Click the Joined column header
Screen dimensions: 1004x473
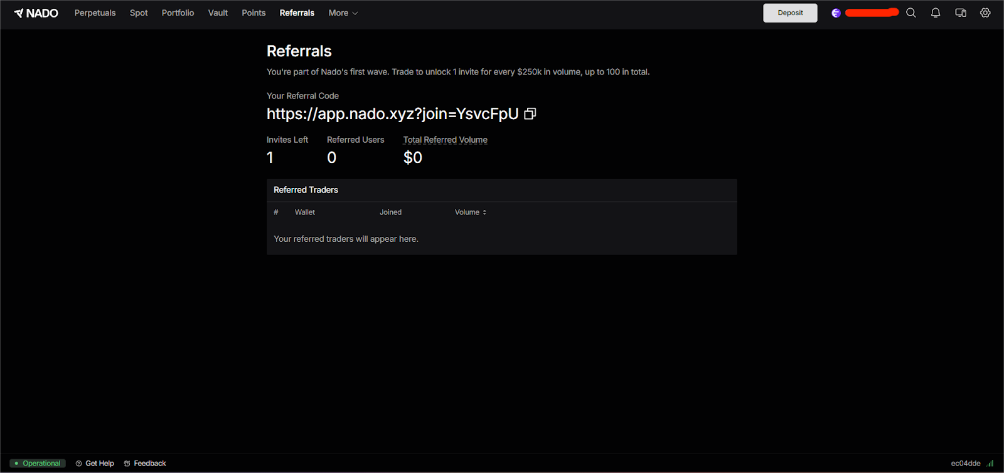tap(390, 212)
